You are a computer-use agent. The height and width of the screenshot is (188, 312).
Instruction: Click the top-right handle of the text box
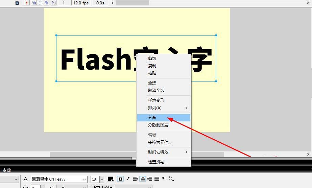tap(216, 36)
